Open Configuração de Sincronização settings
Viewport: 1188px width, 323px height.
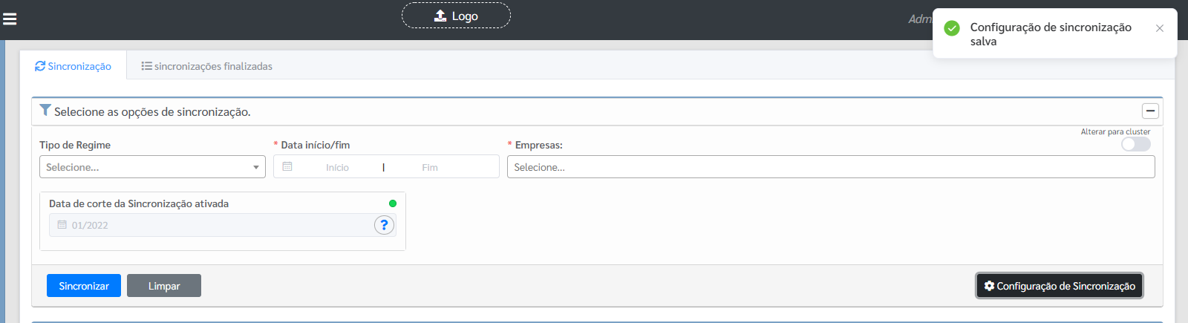tap(1060, 286)
